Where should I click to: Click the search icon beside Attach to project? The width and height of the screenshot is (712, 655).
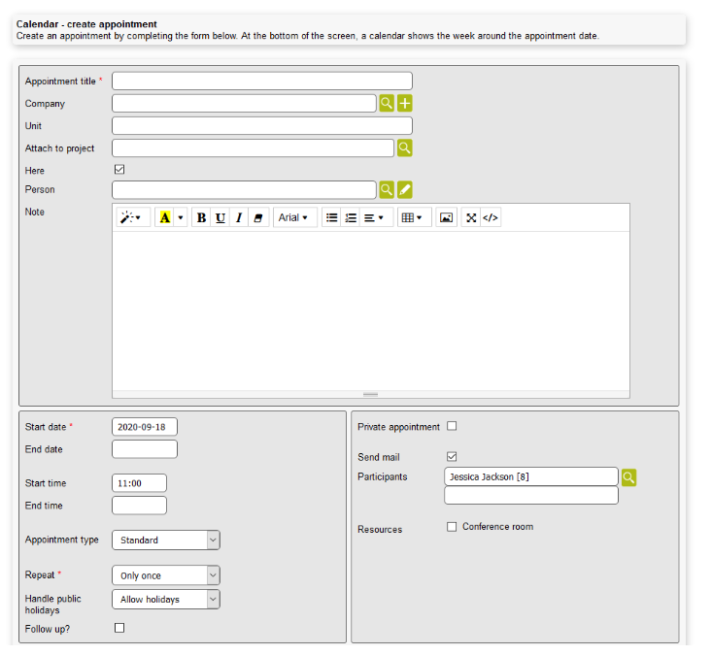405,147
